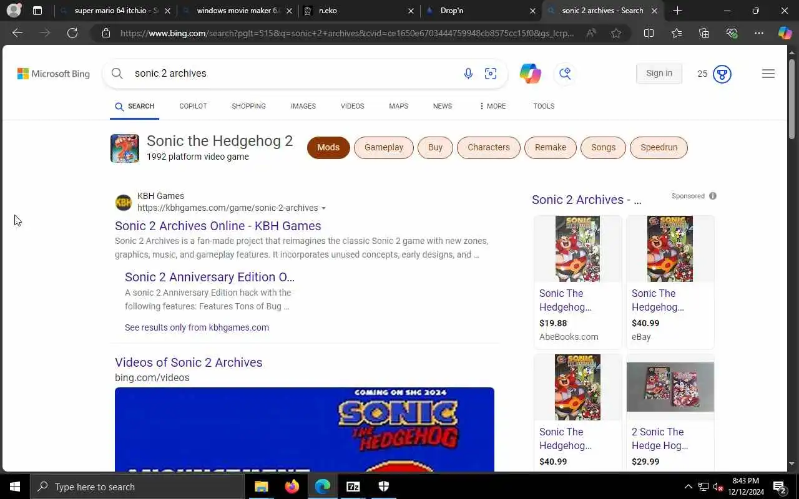This screenshot has height=499, width=799.
Task: Open Sonic 2 Archives Online - KBH Games link
Action: click(218, 226)
